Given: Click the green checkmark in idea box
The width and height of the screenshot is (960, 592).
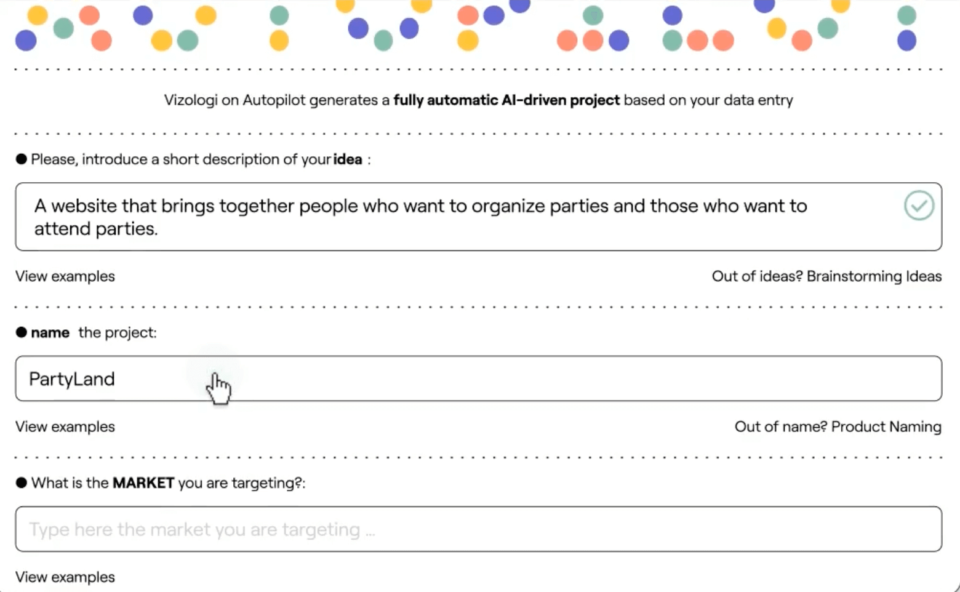Looking at the screenshot, I should click(x=919, y=206).
